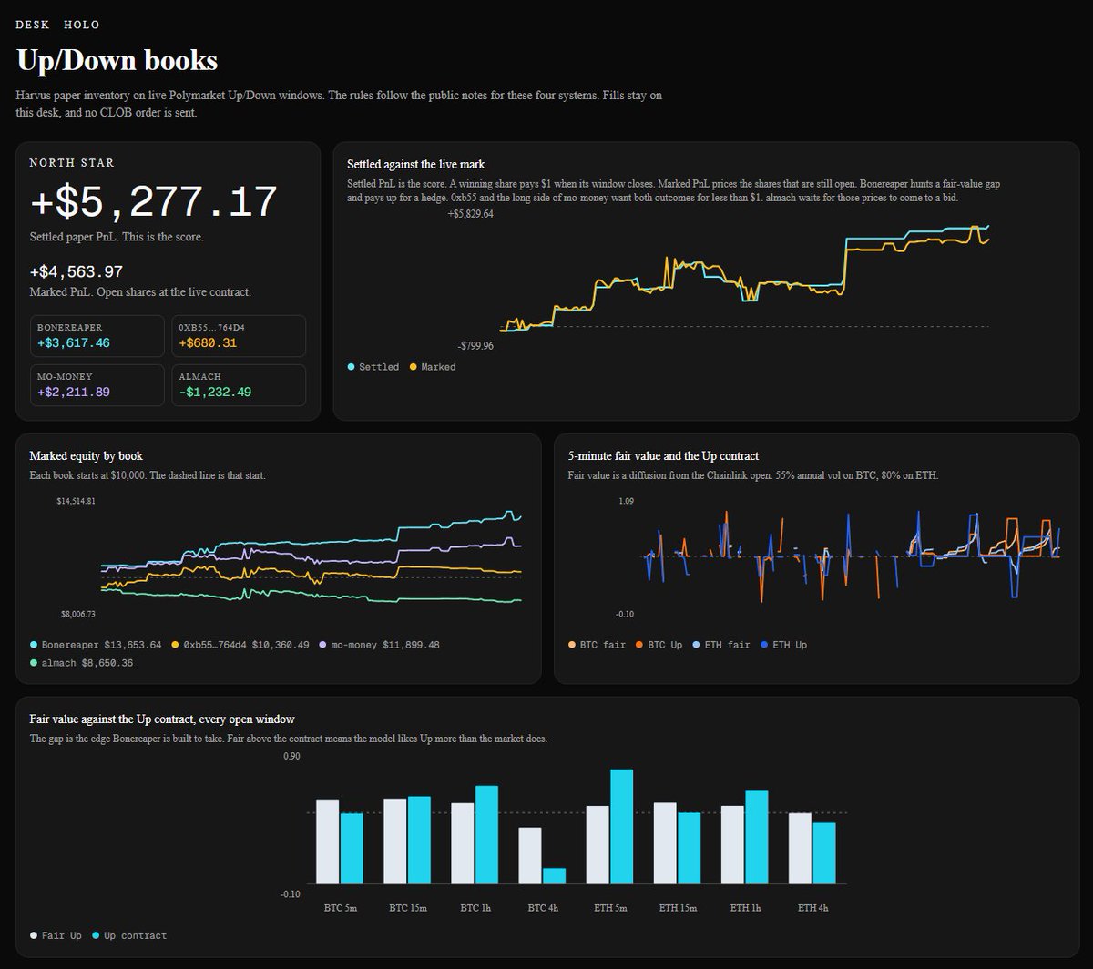The width and height of the screenshot is (1093, 969).
Task: Click the ALMACH PnL card
Action: (239, 385)
